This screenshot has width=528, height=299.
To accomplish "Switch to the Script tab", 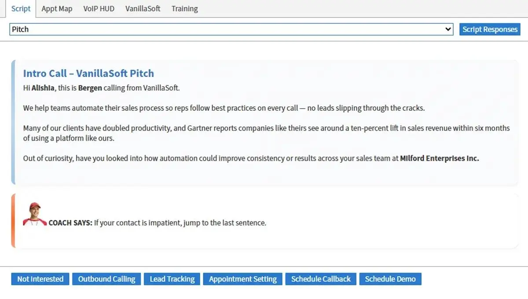I will (21, 9).
